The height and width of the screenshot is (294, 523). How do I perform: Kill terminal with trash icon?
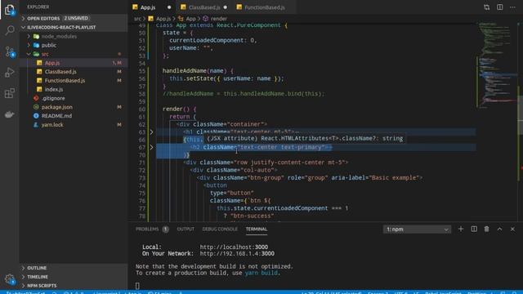coord(487,229)
